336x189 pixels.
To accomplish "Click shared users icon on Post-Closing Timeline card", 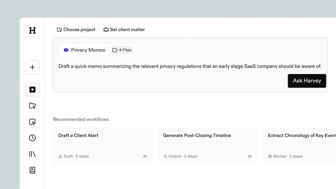I will [x=250, y=156].
